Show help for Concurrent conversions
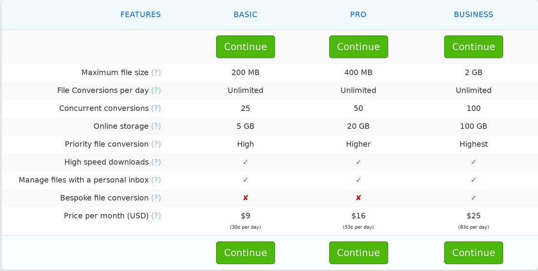Screen dimensions: 538x271 (156, 108)
